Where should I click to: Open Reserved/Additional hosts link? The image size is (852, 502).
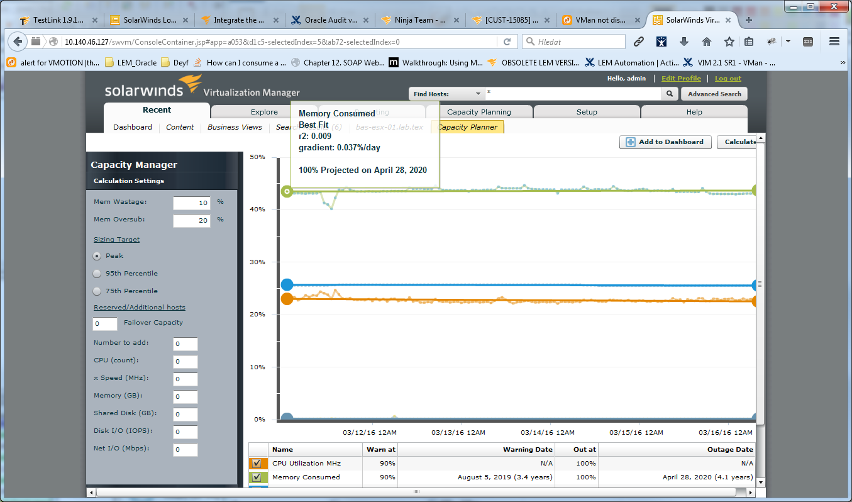point(140,308)
